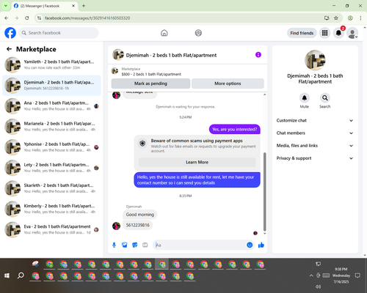Open Marianela conversation
This screenshot has width=367, height=293.
tap(51, 127)
